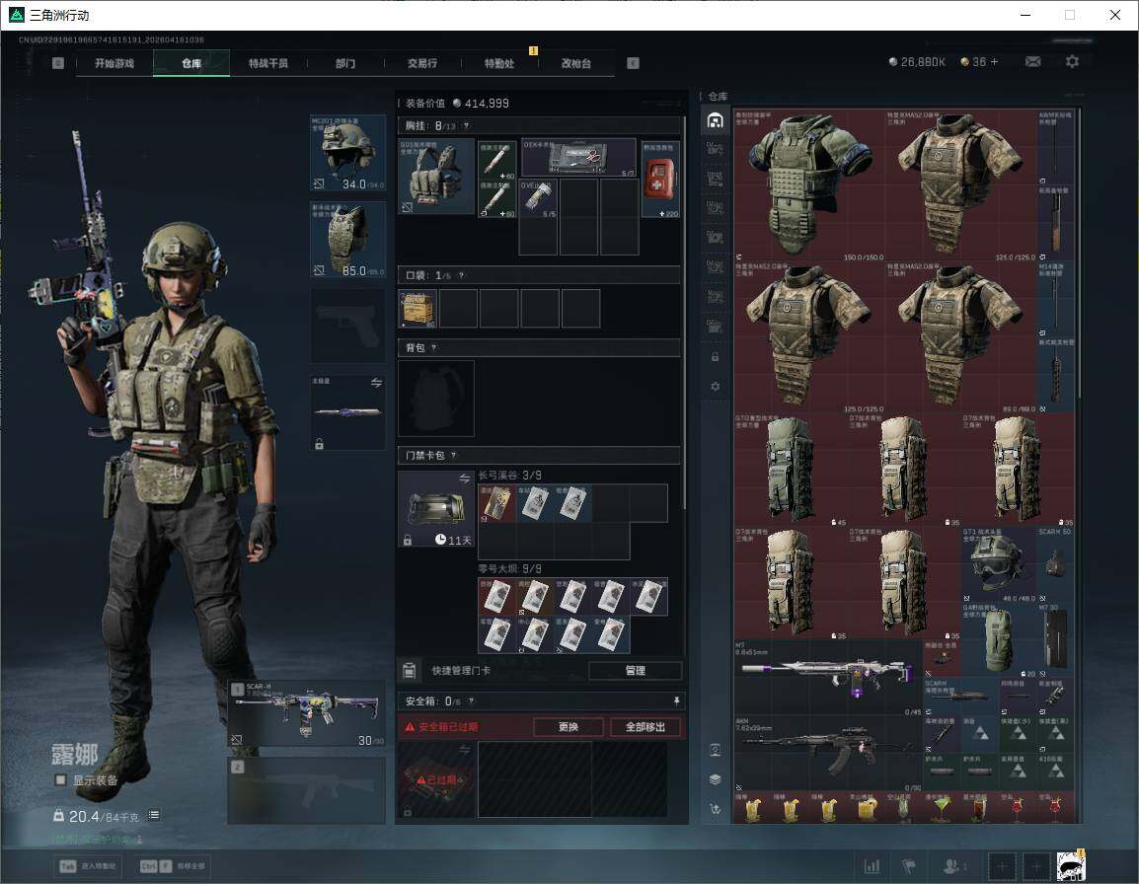
Task: Click the flag icon in bottom bar
Action: [x=909, y=865]
